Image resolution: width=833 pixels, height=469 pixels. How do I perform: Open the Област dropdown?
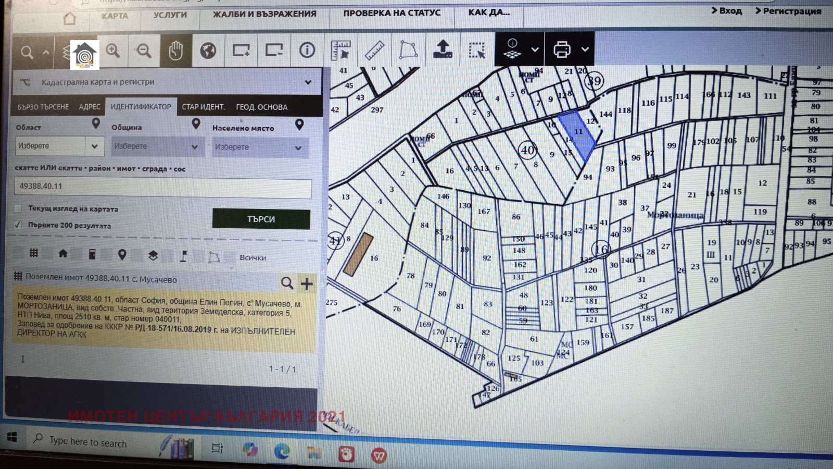59,146
